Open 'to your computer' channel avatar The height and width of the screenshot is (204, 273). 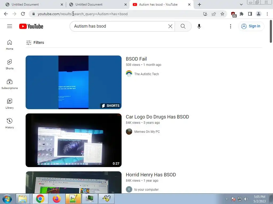129,189
